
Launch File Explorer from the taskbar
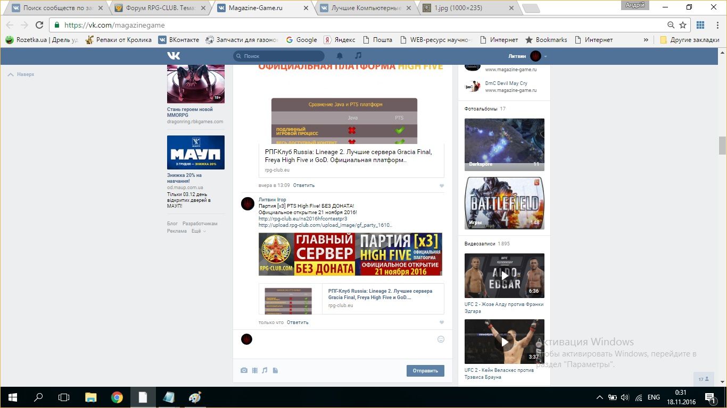[91, 397]
